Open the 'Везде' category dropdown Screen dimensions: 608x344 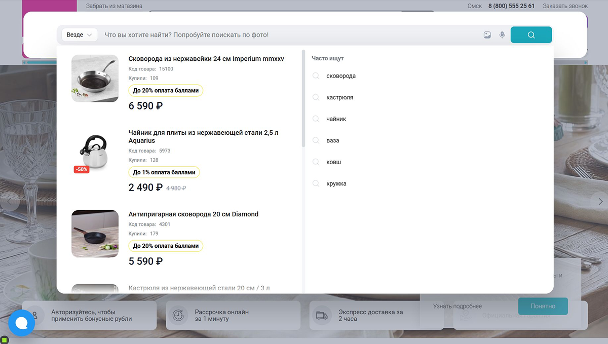click(80, 35)
